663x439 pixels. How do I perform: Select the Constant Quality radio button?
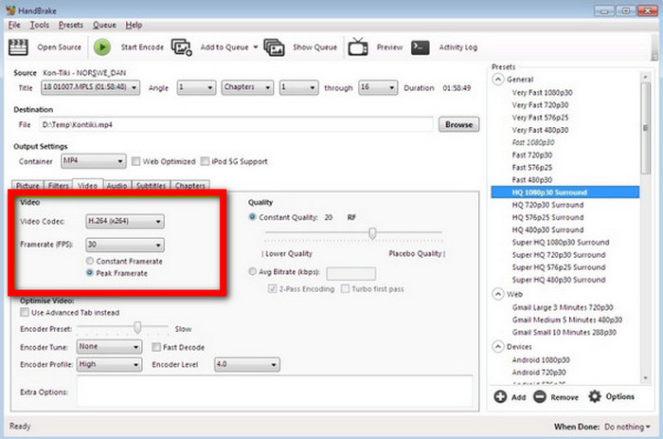click(x=253, y=217)
